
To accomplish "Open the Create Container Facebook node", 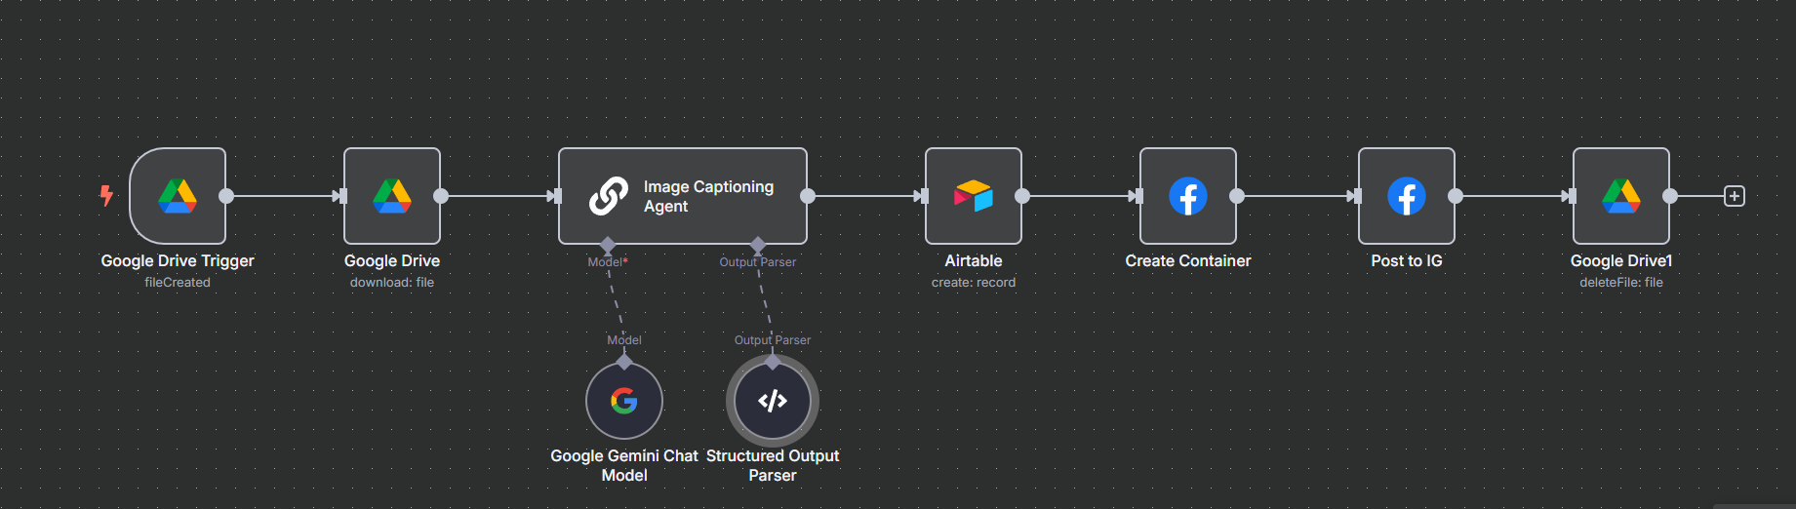I will 1188,196.
